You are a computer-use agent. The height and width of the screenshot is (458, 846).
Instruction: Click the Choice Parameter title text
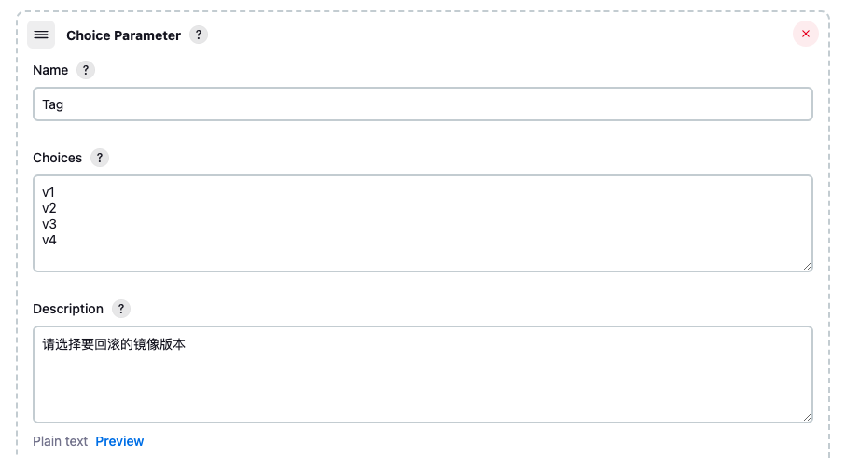coord(123,35)
